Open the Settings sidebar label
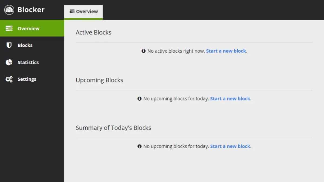324x182 pixels. (27, 79)
